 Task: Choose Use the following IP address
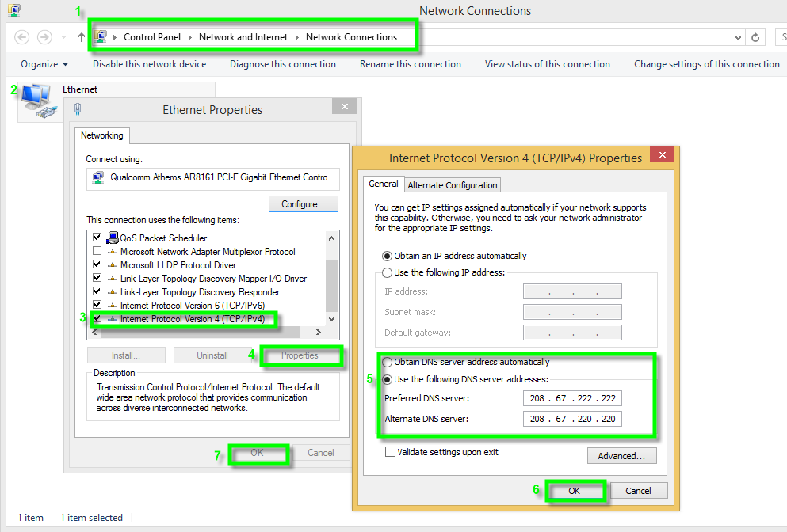(388, 272)
